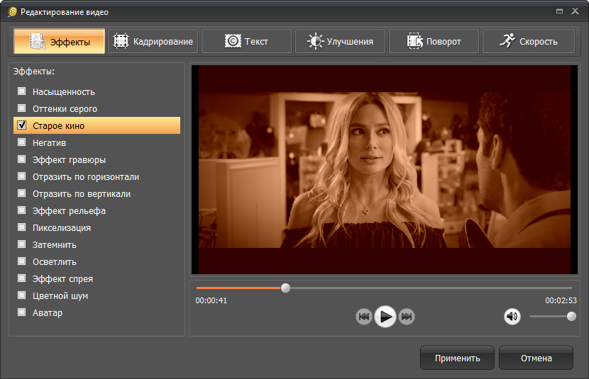Jump to previous frame with rewind icon
The image size is (589, 379).
(364, 317)
